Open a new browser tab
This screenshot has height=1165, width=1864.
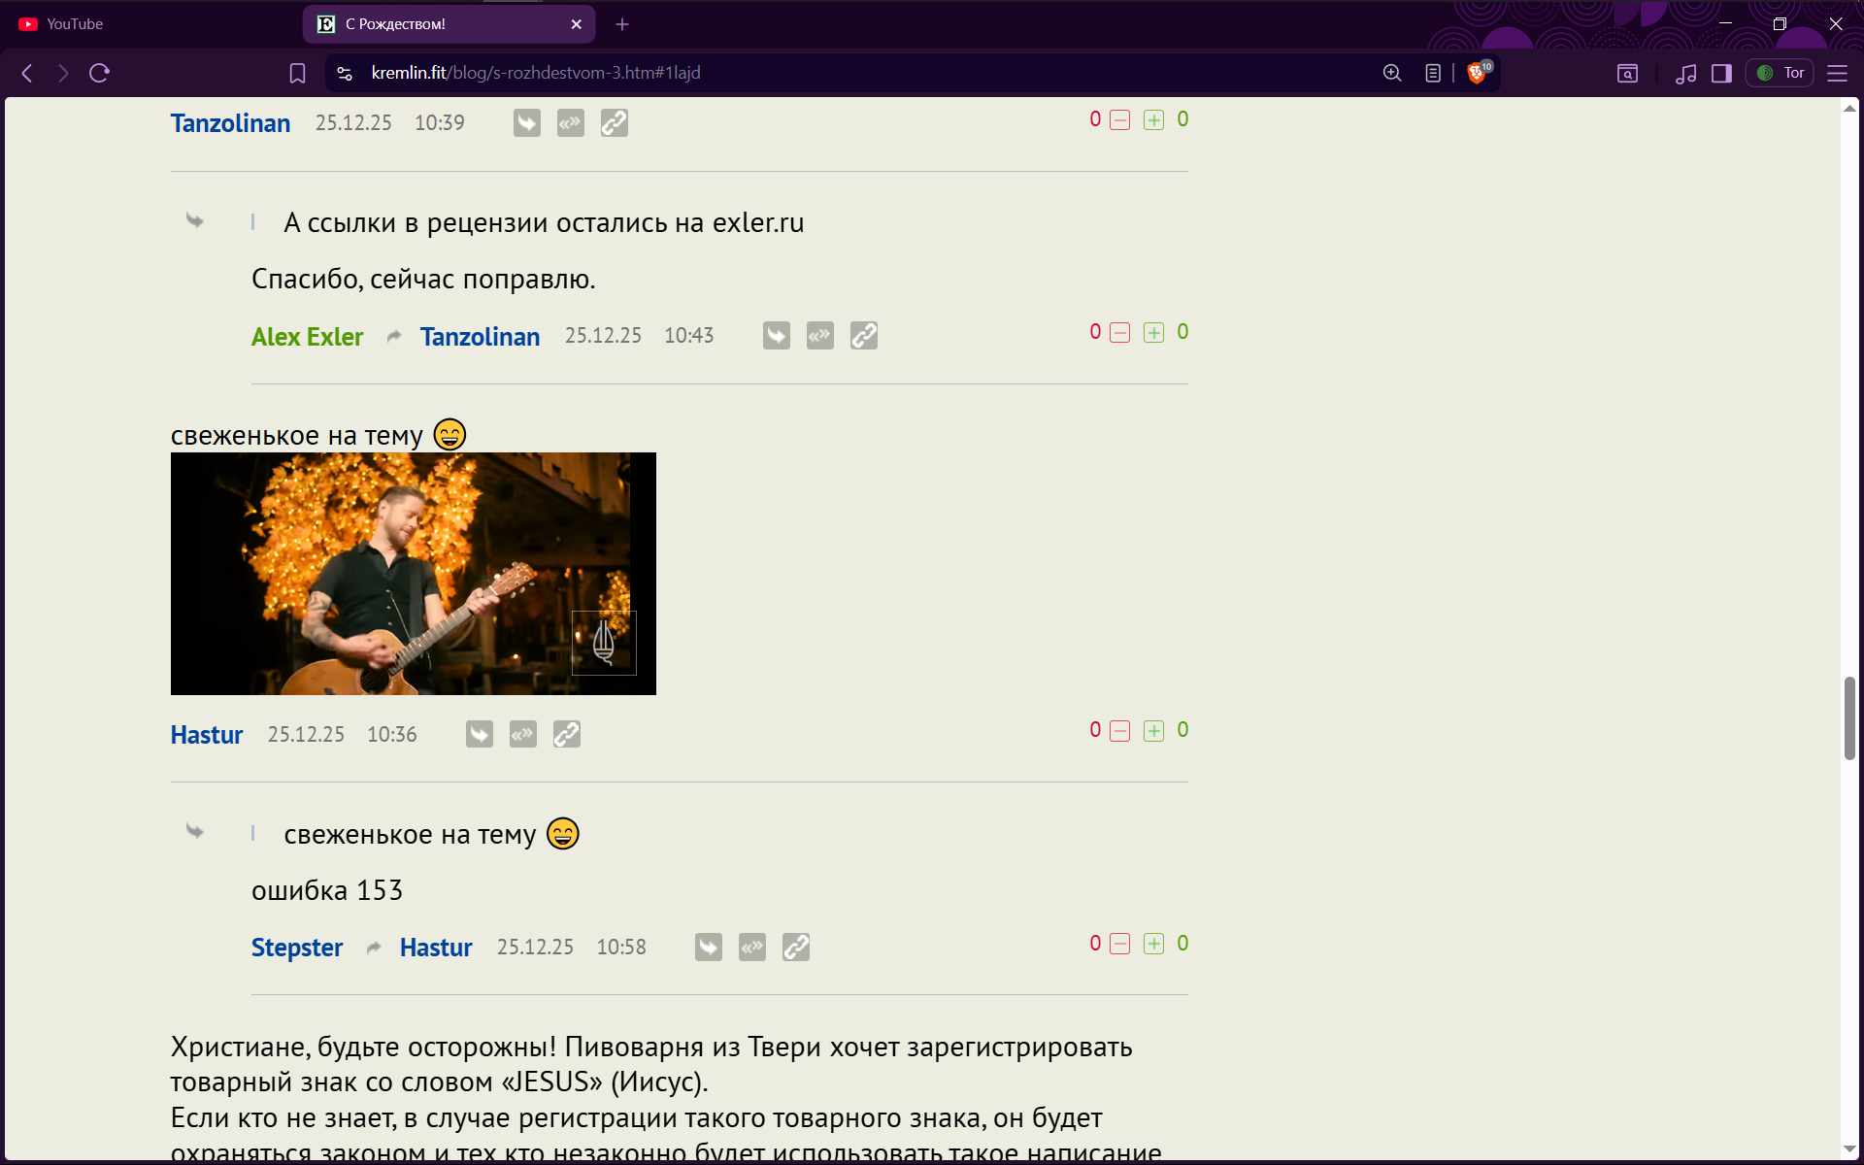pyautogui.click(x=622, y=24)
